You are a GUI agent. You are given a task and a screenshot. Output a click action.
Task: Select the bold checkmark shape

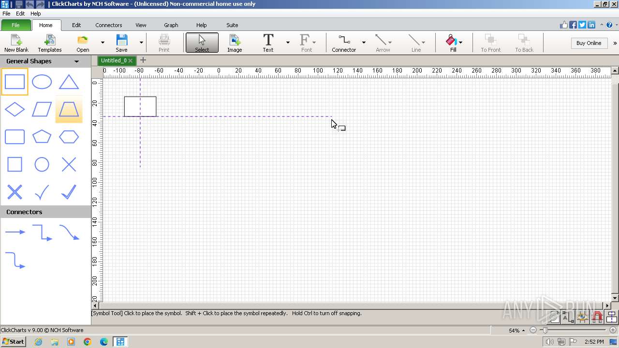point(69,192)
